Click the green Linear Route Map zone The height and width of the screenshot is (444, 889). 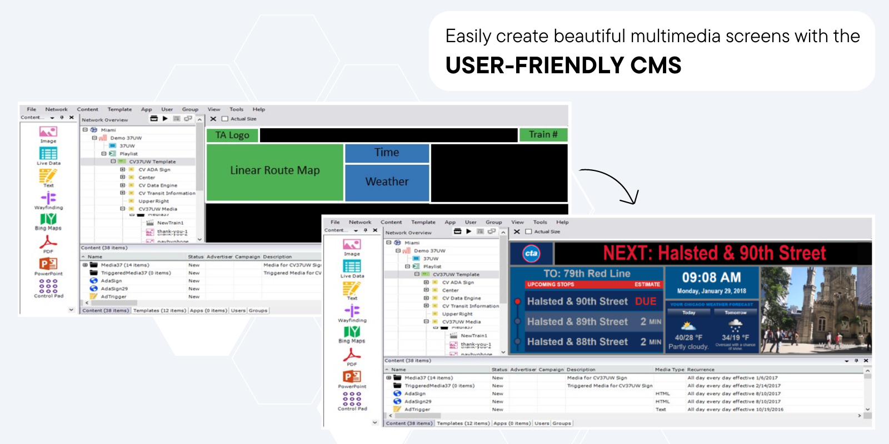pyautogui.click(x=274, y=171)
